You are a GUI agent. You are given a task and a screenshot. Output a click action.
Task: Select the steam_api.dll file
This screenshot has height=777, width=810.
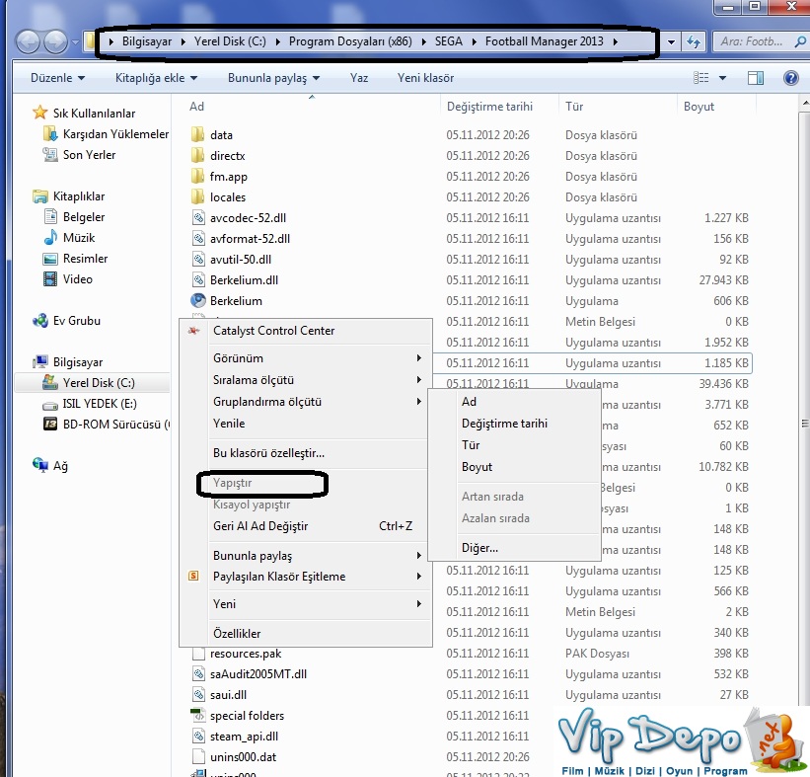244,737
